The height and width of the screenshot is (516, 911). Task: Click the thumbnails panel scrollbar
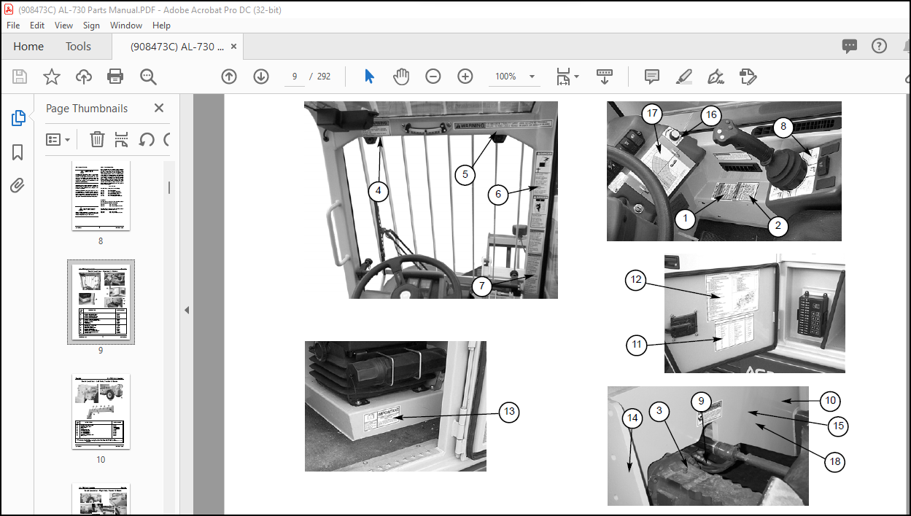point(169,188)
